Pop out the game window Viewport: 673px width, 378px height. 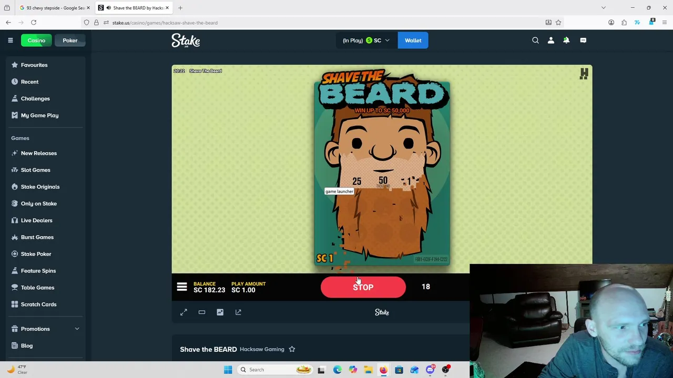pos(238,312)
